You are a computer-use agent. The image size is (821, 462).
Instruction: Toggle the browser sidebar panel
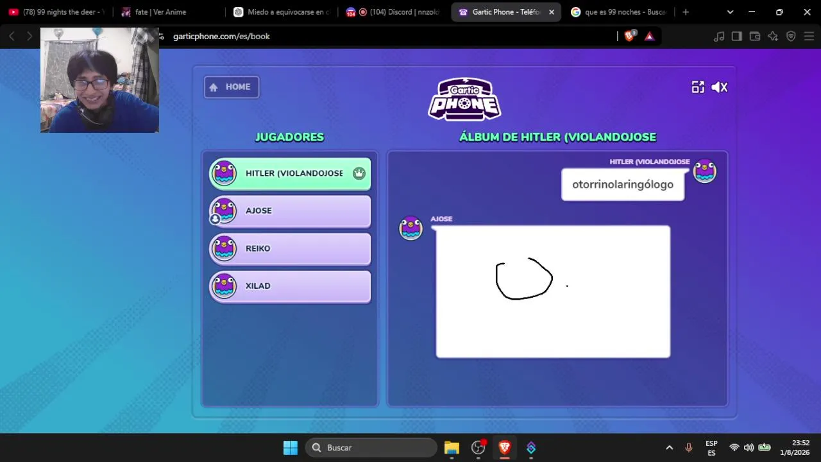[x=737, y=37]
